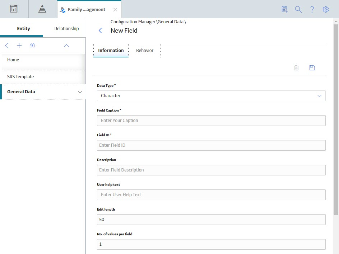Close the Family Management tab
The width and height of the screenshot is (339, 254).
(x=115, y=10)
